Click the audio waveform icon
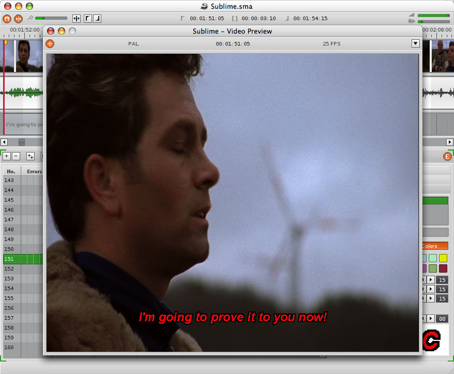Viewport: 454px width, 374px height. click(x=412, y=21)
